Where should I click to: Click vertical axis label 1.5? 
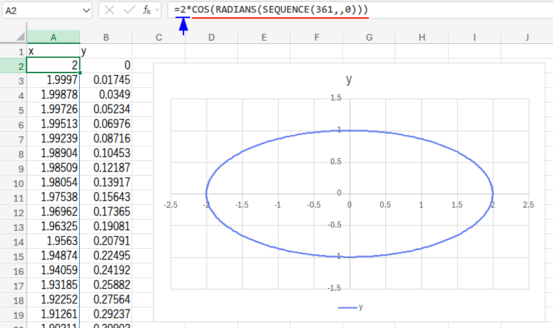click(336, 98)
